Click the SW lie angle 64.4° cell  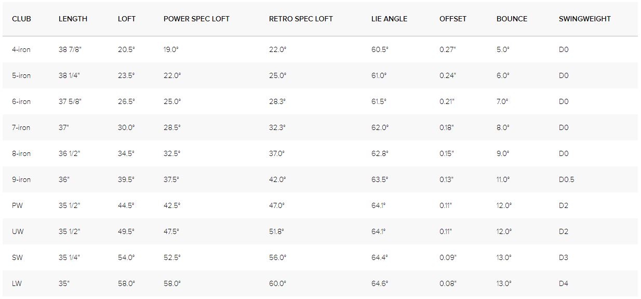pyautogui.click(x=379, y=257)
